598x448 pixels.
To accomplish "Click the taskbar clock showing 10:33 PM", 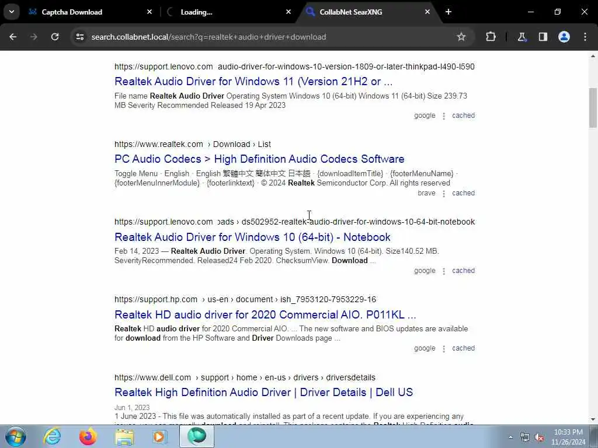I will click(568, 437).
